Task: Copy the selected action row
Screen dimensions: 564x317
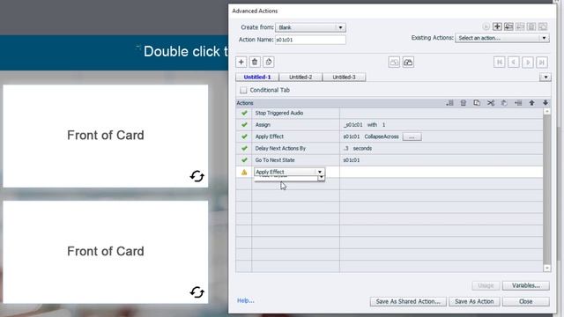Action: click(x=477, y=103)
